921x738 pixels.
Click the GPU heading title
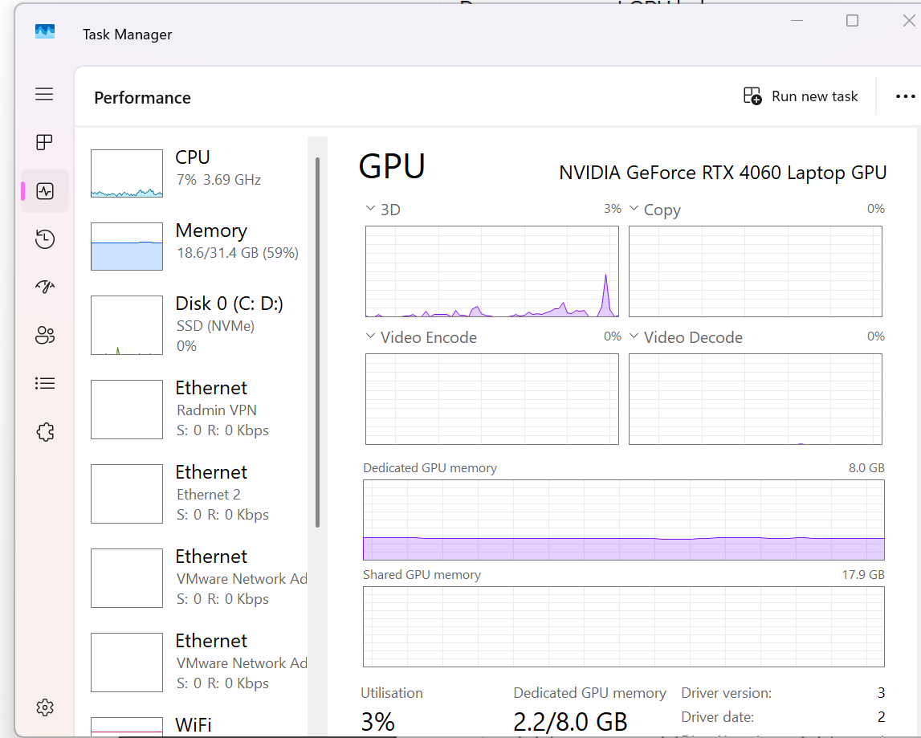(392, 166)
